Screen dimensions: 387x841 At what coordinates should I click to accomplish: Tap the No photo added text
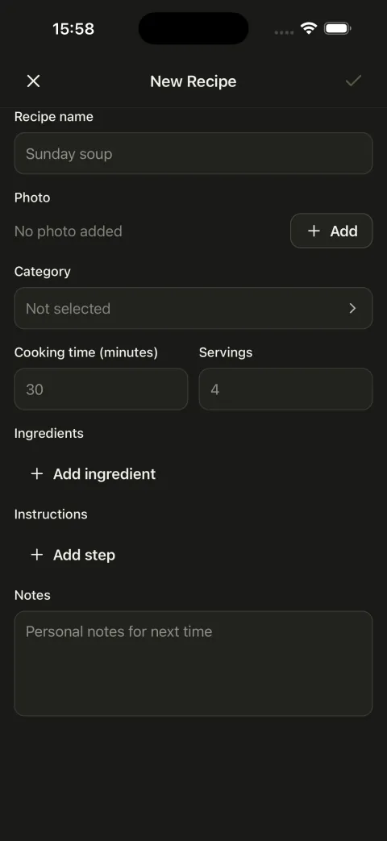(x=68, y=231)
